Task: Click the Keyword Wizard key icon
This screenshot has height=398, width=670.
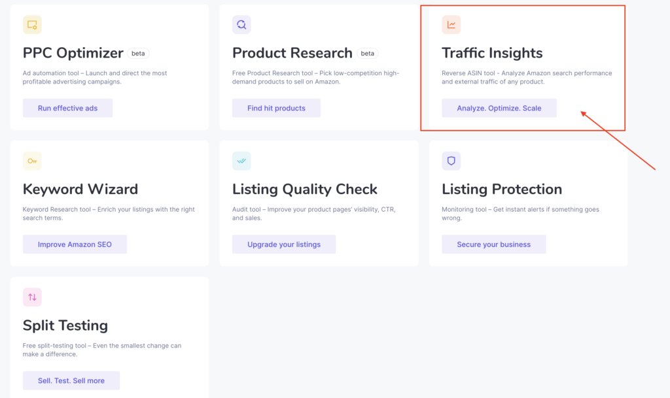Action: (32, 161)
